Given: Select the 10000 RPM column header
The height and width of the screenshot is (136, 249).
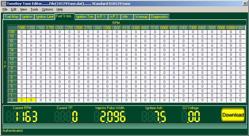Looking at the screenshot, I should coord(231,28).
